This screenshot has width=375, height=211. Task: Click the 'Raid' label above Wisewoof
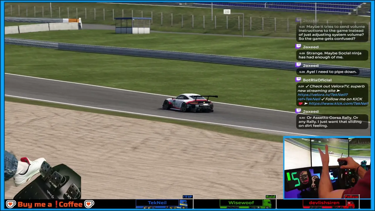click(270, 197)
